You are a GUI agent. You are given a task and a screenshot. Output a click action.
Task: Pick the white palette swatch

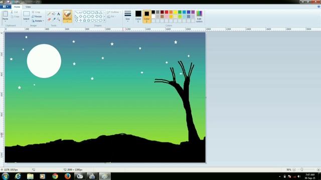pos(153,16)
